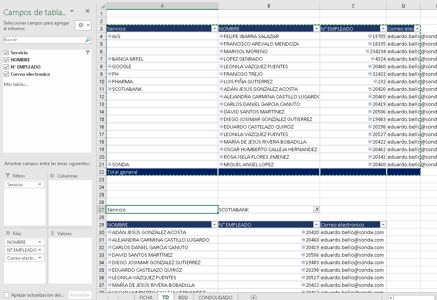Click the OSCAR HUMBERTO CALLEJA HERNANDEZ cell in row 19
Viewport: 437px width, 300px height.
click(269, 150)
